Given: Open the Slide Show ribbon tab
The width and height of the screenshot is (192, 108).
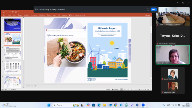Looking at the screenshot, I should 42,15.
